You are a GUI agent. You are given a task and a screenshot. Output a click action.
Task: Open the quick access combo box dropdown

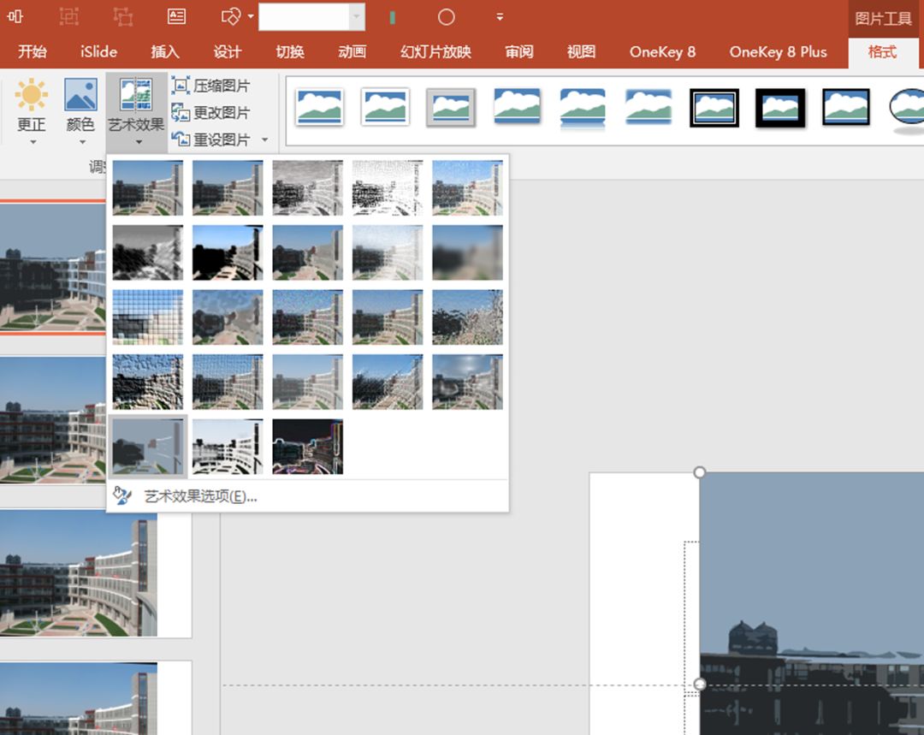pos(357,17)
